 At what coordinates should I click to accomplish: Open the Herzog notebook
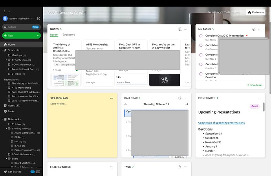click(18, 141)
